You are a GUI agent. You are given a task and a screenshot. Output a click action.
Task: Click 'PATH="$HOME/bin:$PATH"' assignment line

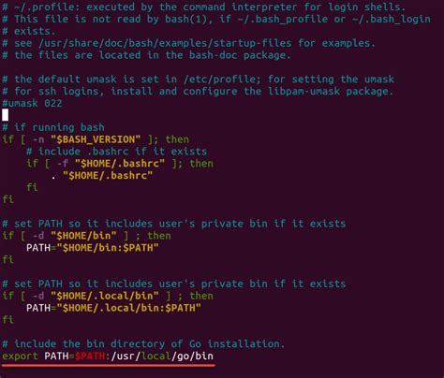pyautogui.click(x=93, y=248)
